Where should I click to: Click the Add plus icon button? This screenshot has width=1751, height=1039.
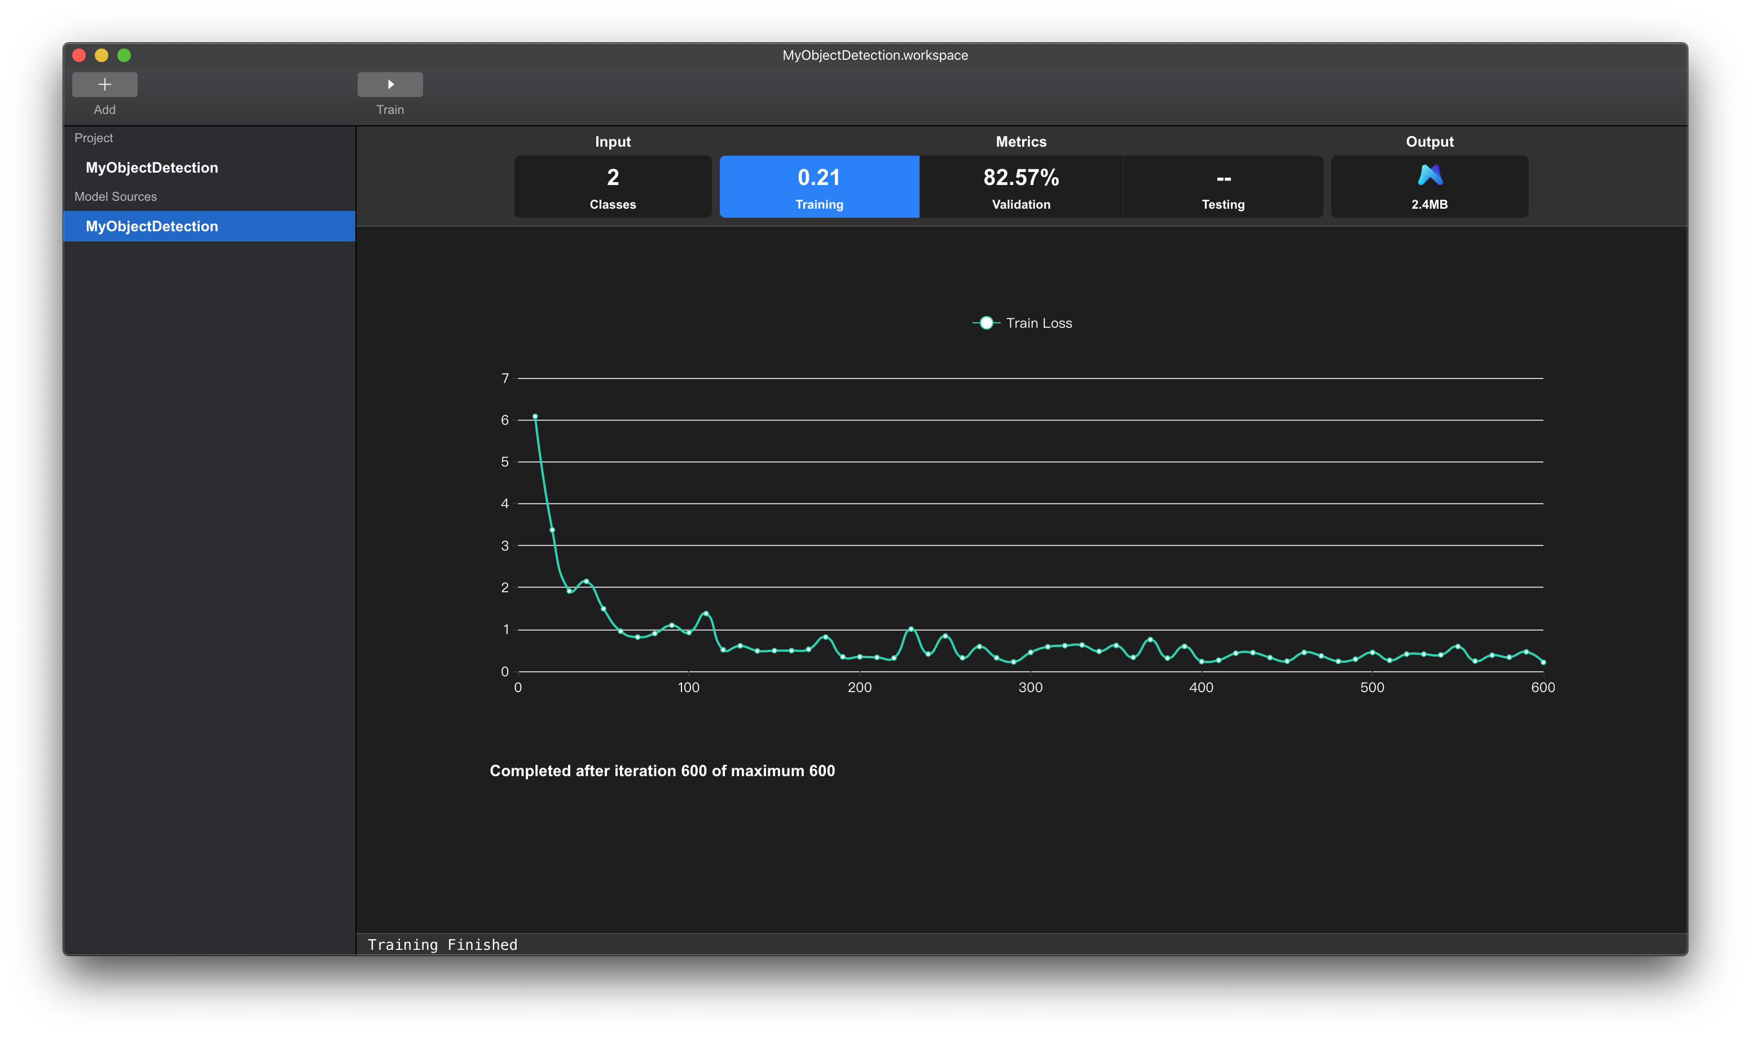[x=104, y=85]
